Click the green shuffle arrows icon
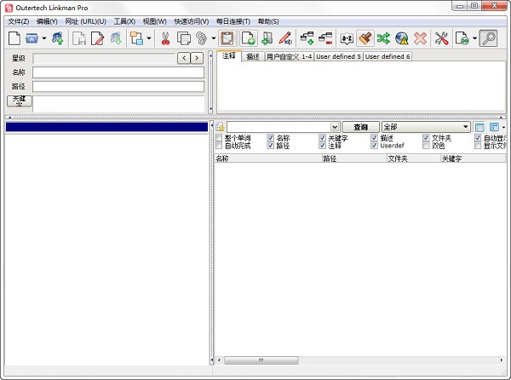511x380 pixels. coord(384,38)
